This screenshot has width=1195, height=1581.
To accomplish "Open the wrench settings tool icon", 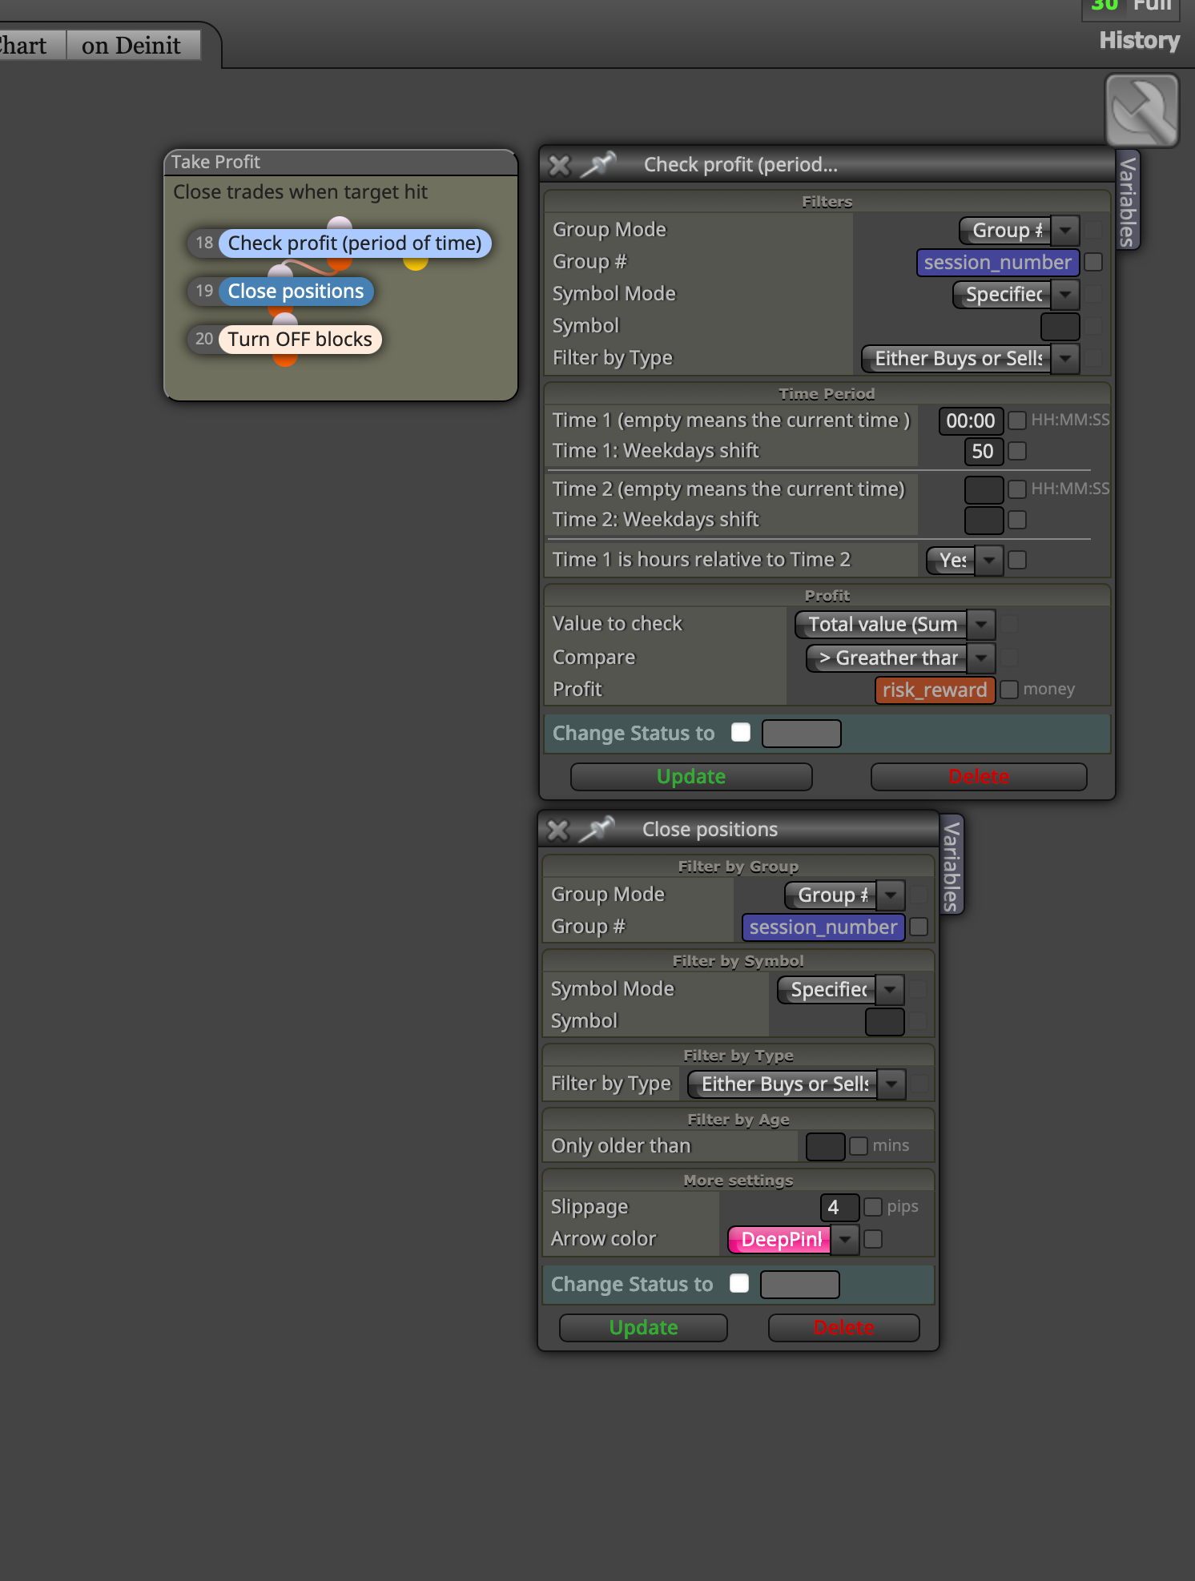I will click(1141, 111).
